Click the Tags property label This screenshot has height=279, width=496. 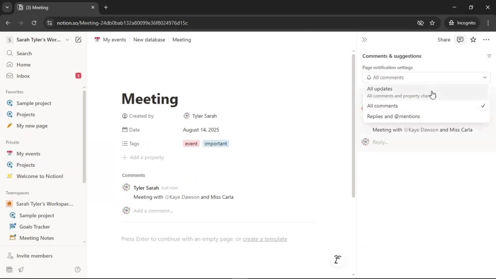[x=131, y=144]
